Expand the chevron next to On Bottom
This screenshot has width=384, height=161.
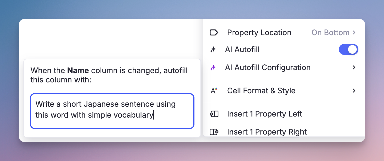click(354, 33)
